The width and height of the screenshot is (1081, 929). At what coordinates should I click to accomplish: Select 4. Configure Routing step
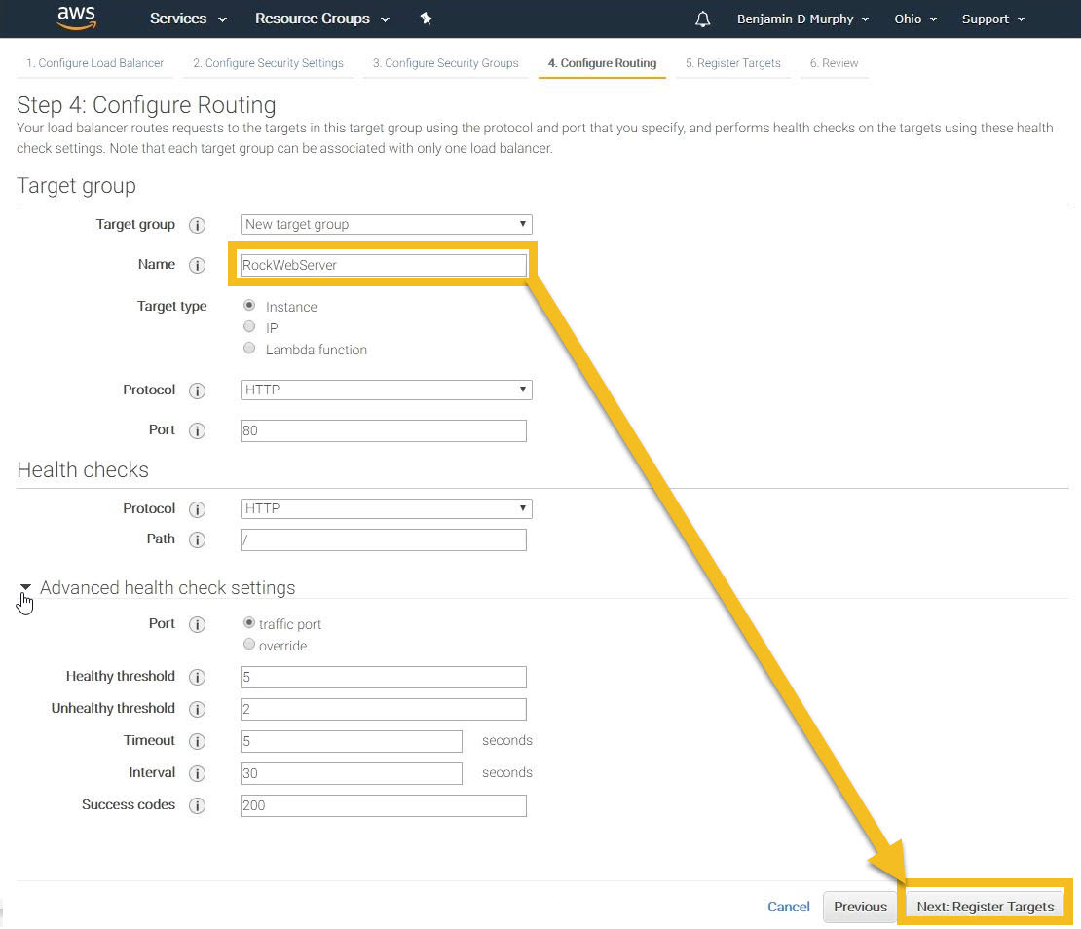pos(602,63)
